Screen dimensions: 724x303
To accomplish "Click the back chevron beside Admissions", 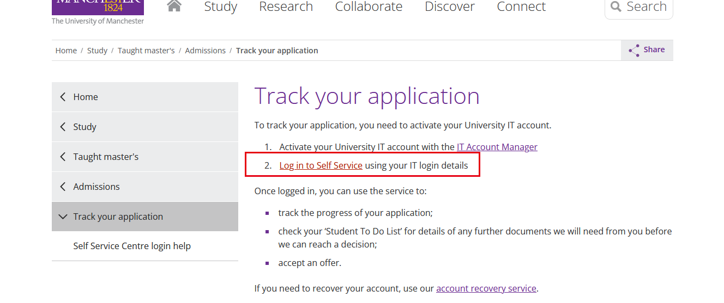I will click(x=63, y=187).
